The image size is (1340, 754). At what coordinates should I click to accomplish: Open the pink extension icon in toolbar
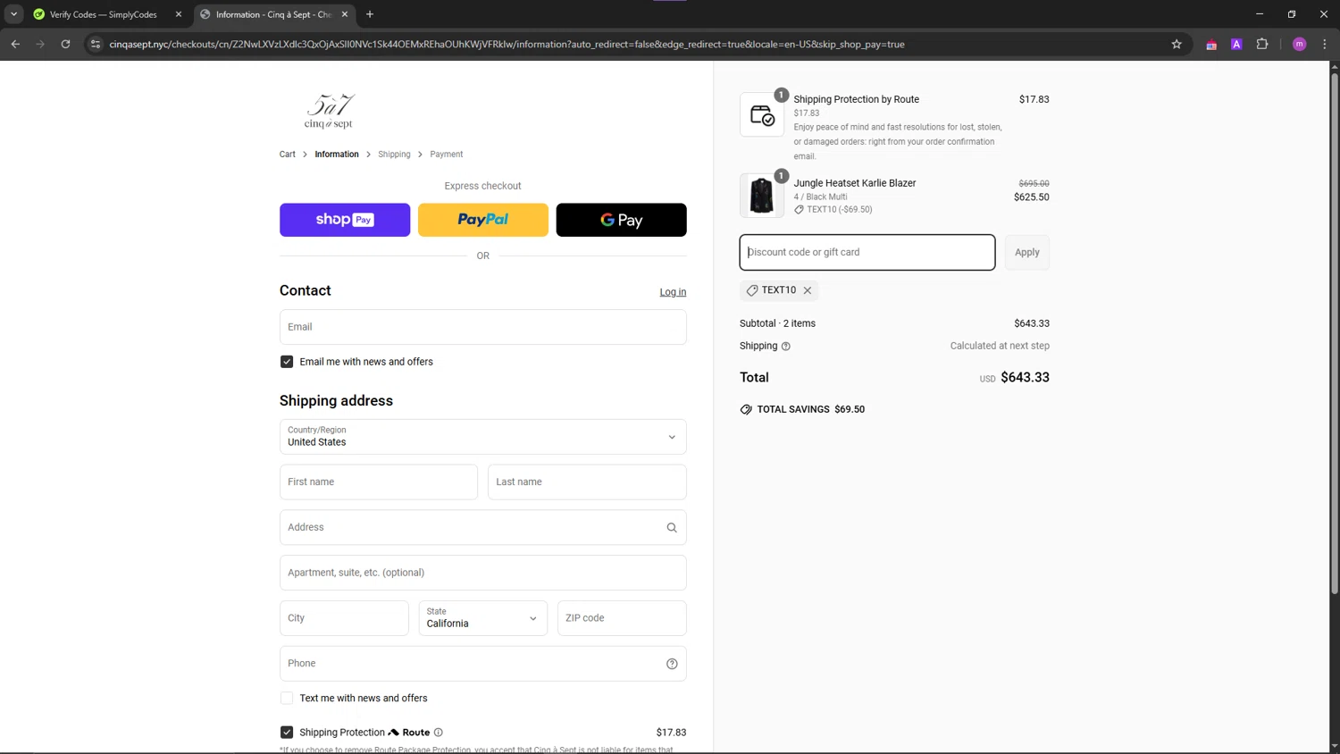coord(1211,44)
